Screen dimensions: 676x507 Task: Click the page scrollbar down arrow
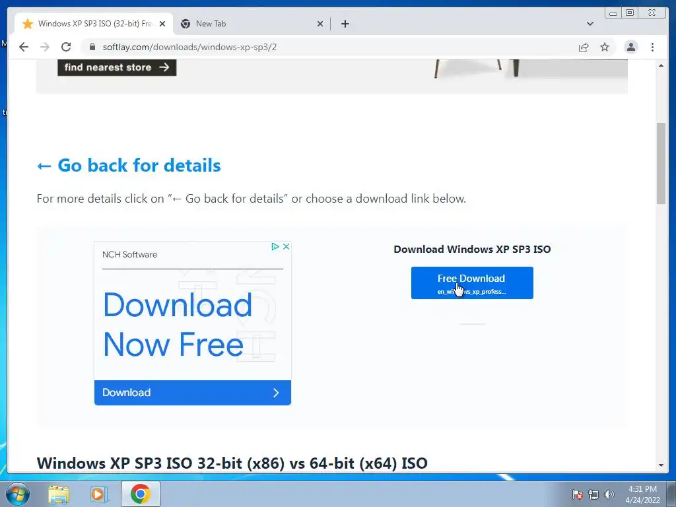click(661, 465)
